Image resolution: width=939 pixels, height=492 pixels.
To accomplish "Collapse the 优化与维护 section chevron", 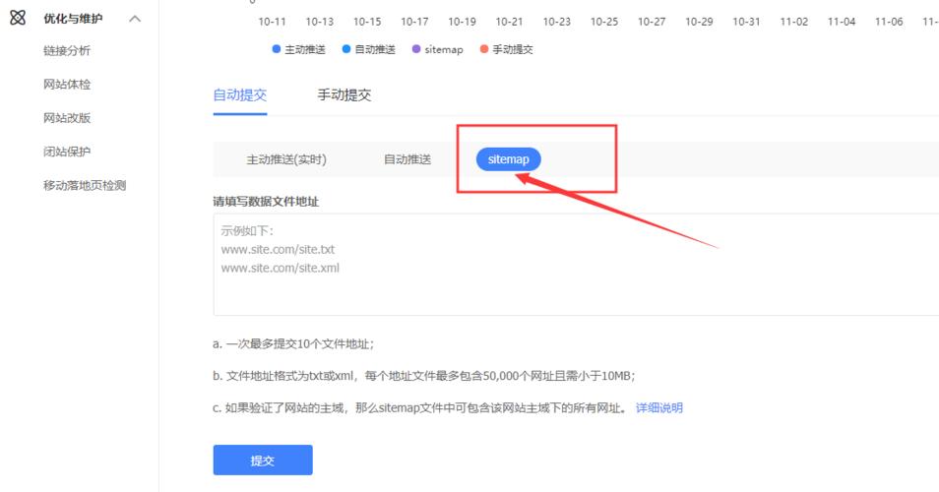I will pyautogui.click(x=136, y=19).
